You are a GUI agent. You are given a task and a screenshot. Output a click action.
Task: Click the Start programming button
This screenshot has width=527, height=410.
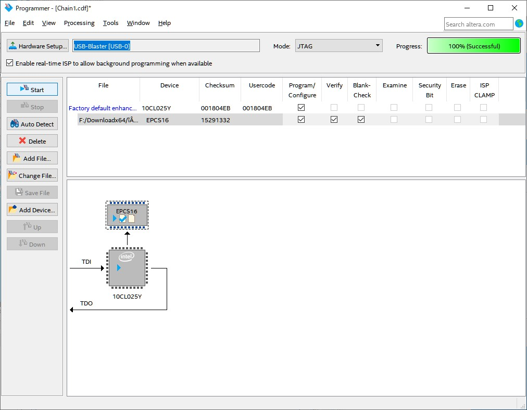[32, 89]
